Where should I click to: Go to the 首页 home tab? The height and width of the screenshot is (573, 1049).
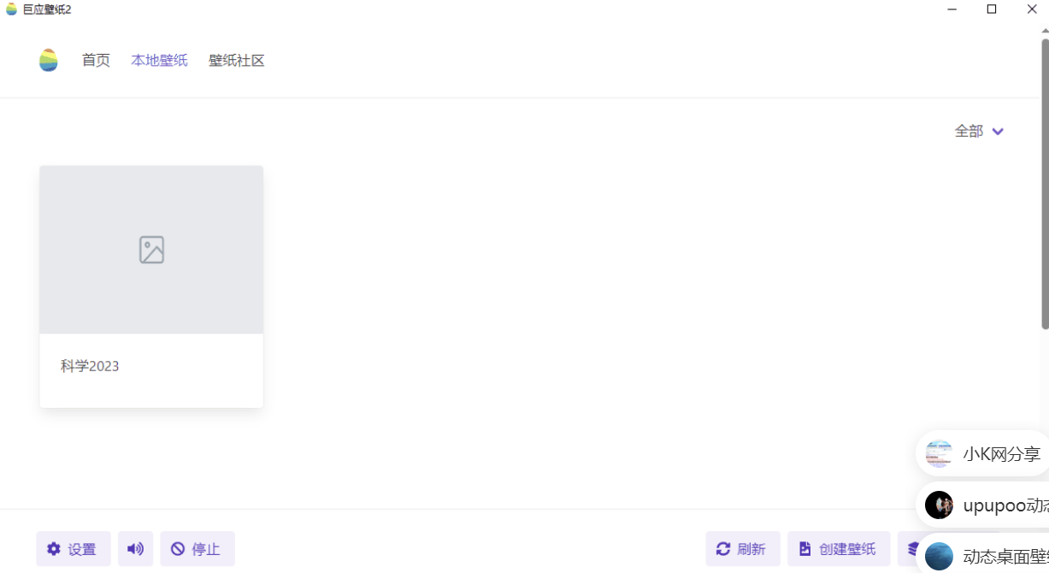click(96, 61)
